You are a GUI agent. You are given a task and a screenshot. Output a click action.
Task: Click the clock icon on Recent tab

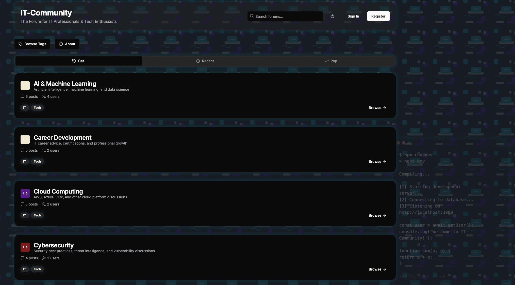point(198,61)
